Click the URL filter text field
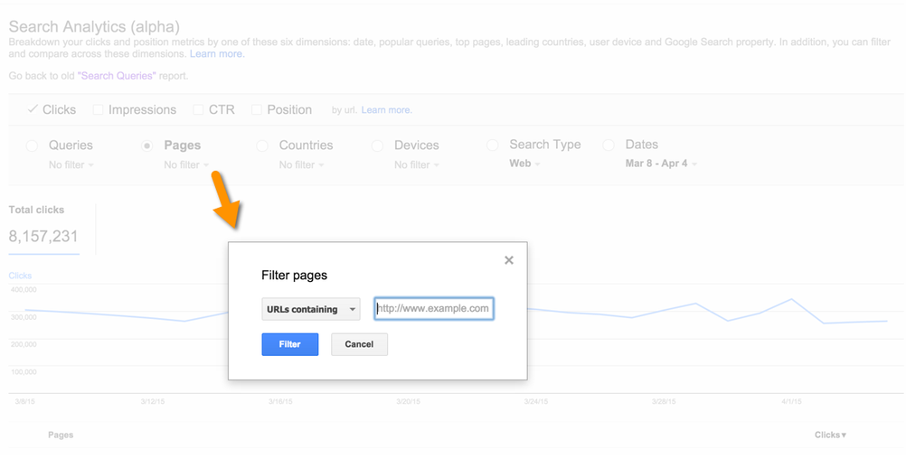The image size is (906, 459). point(434,309)
